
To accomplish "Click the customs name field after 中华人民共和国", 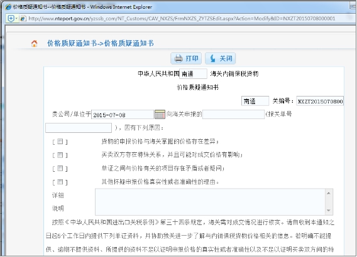I will click(x=193, y=74).
